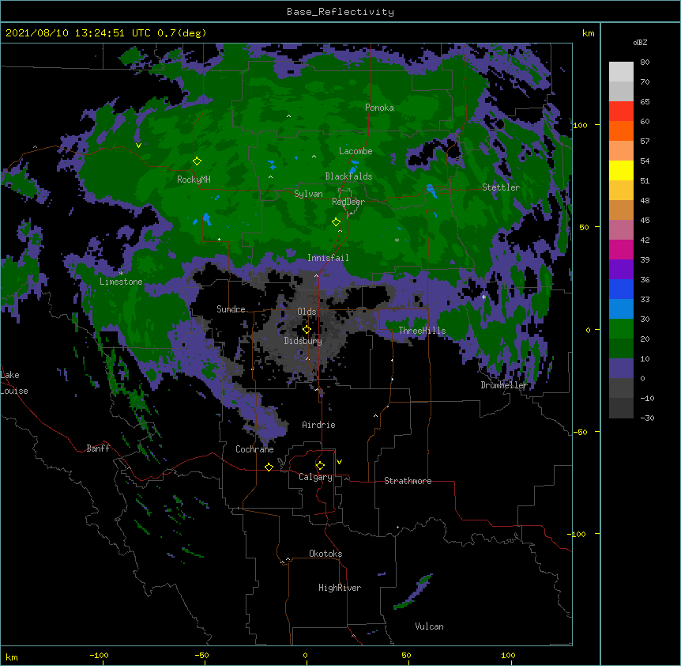Click the yellow diamond marker below RedDeer
The height and width of the screenshot is (666, 681).
(337, 221)
